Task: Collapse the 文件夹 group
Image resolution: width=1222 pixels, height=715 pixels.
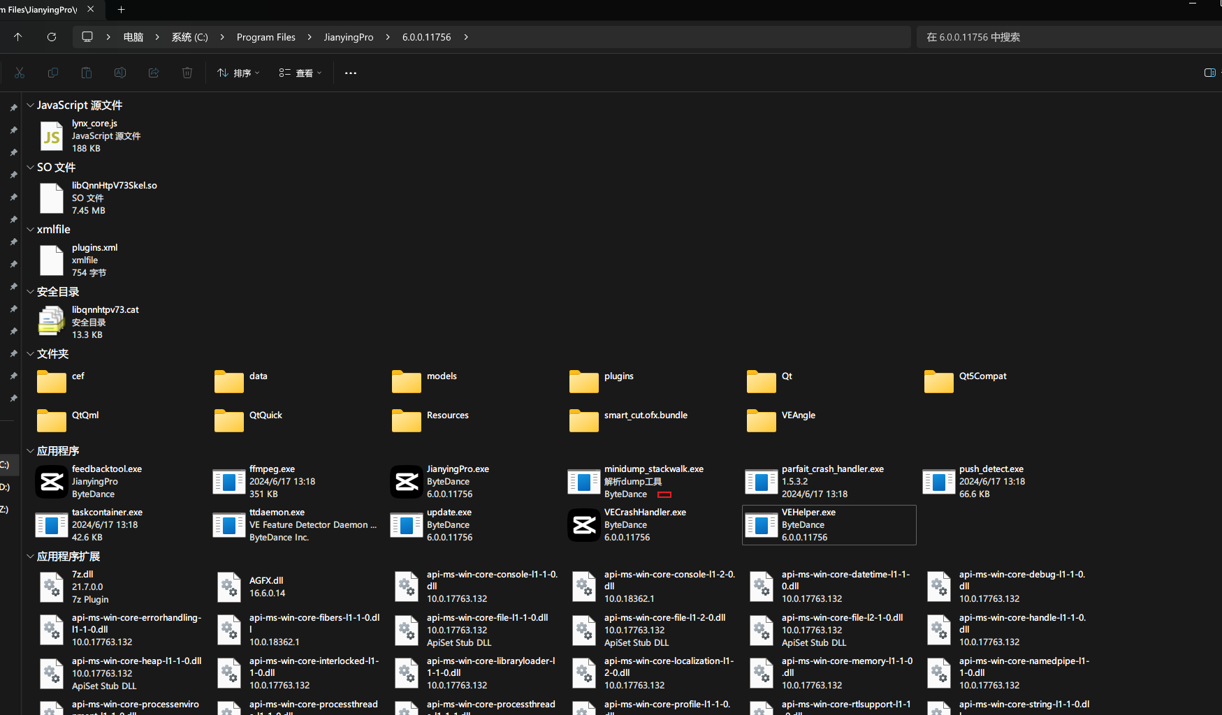Action: [x=30, y=354]
